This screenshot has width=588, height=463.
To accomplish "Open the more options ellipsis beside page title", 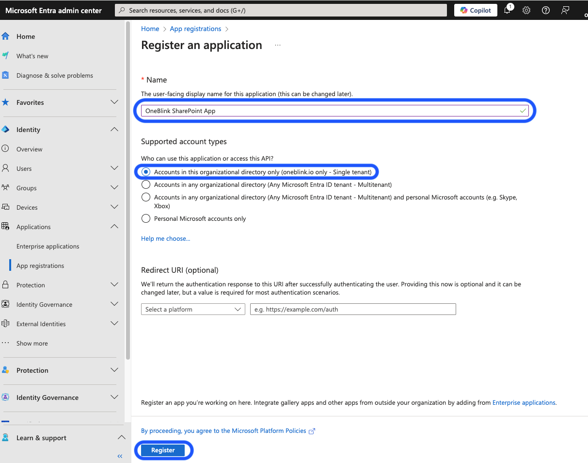I will 278,45.
